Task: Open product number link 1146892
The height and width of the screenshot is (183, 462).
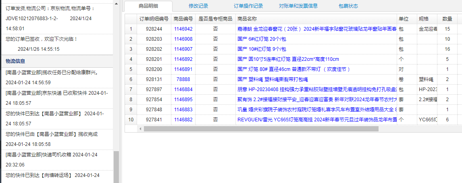Action: 183,59
